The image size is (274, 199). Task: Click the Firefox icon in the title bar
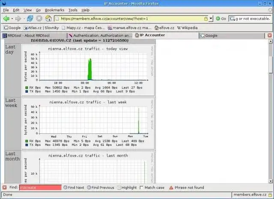(x=4, y=3)
